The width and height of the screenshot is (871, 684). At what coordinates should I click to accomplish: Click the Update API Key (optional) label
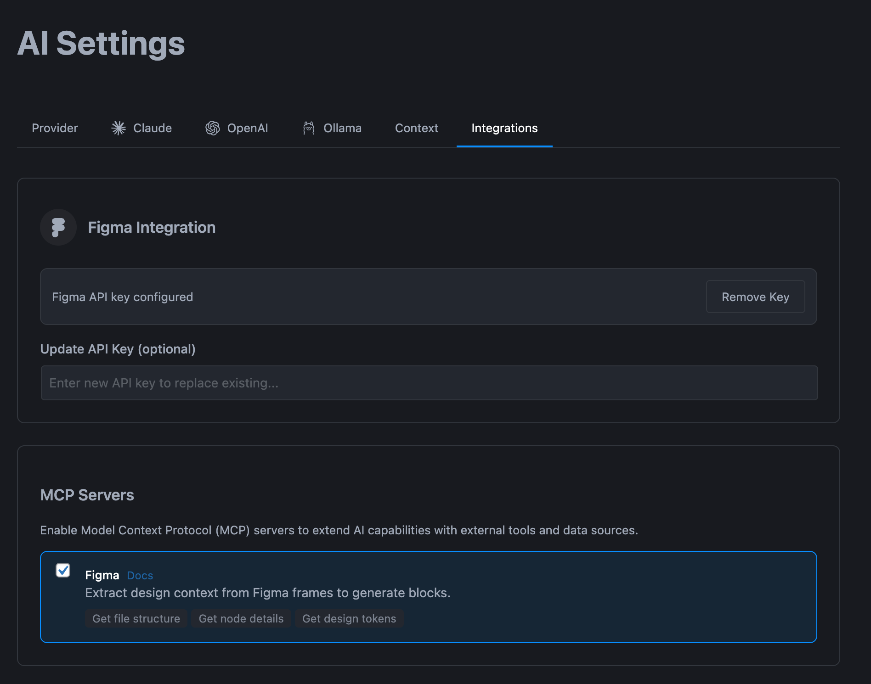(118, 349)
